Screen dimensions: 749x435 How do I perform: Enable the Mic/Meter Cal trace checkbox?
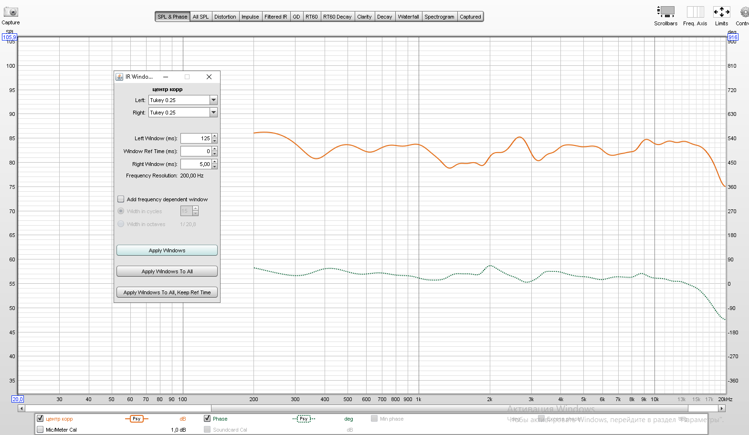pyautogui.click(x=40, y=429)
